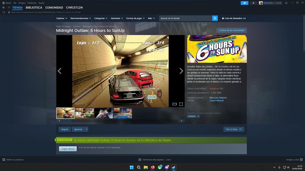Expand the Categorías dropdown
This screenshot has height=171, width=305.
tap(101, 18)
